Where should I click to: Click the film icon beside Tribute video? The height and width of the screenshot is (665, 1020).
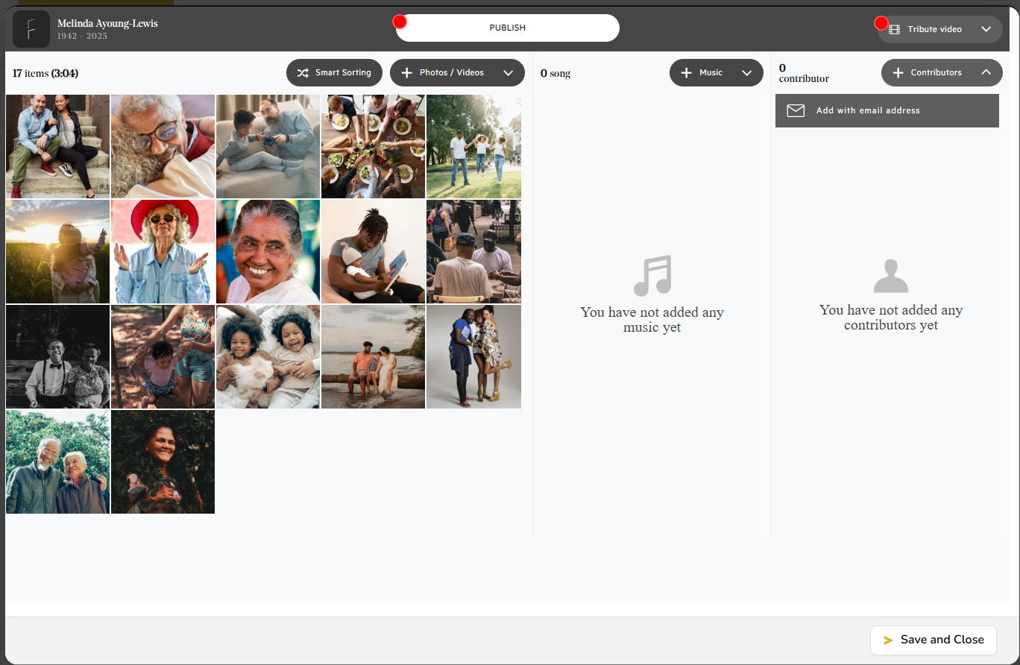pyautogui.click(x=895, y=30)
